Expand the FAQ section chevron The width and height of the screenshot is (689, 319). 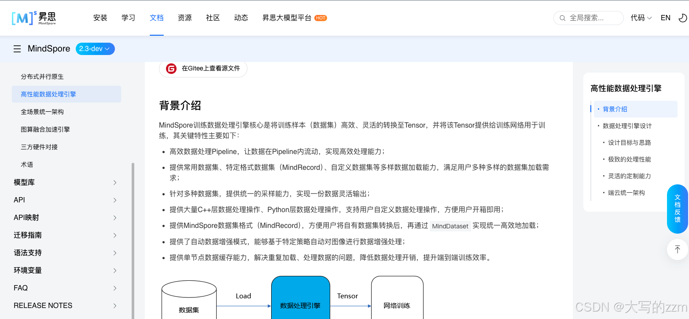coord(115,288)
